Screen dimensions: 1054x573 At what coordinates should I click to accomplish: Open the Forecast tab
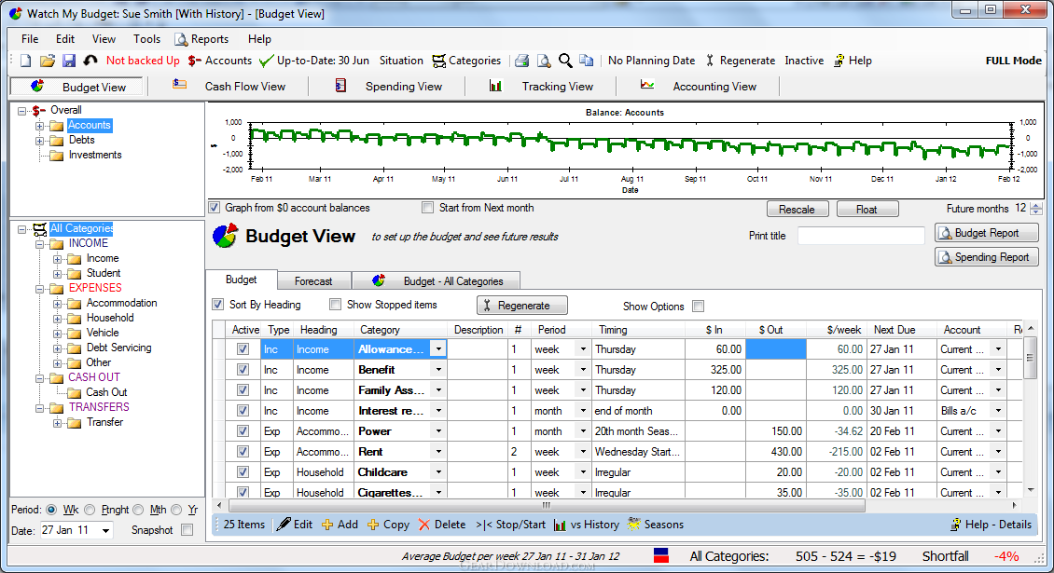pyautogui.click(x=313, y=281)
